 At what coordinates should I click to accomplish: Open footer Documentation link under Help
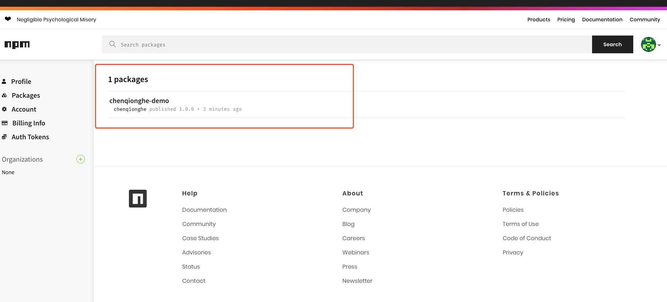tap(204, 210)
